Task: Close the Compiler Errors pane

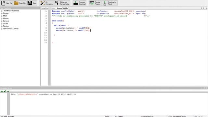Action: click(207, 88)
